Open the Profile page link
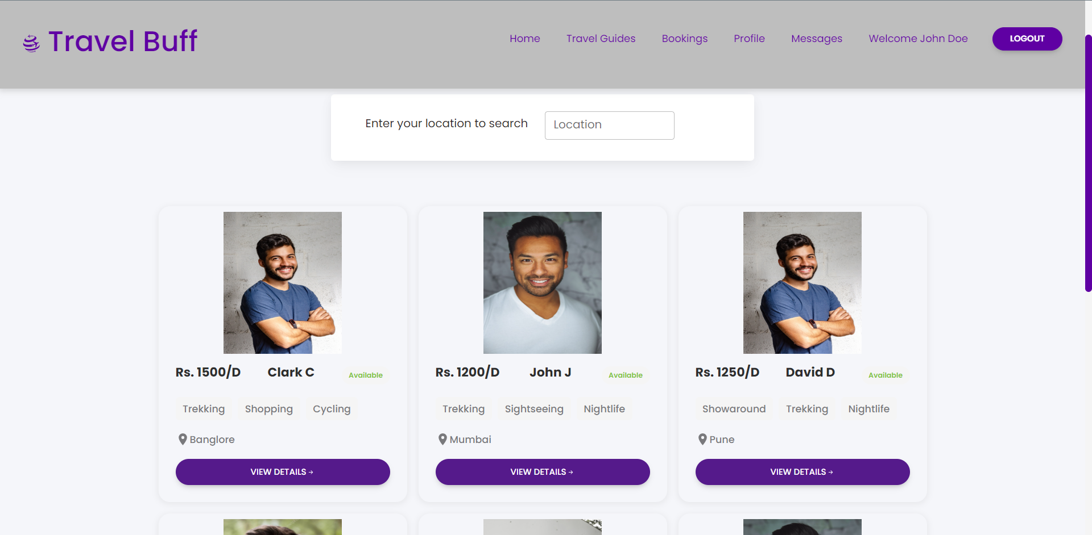The width and height of the screenshot is (1092, 535). click(749, 39)
